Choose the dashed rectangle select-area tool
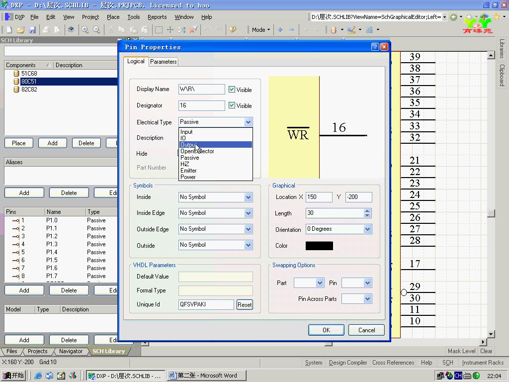Image resolution: width=509 pixels, height=382 pixels. 159,30
